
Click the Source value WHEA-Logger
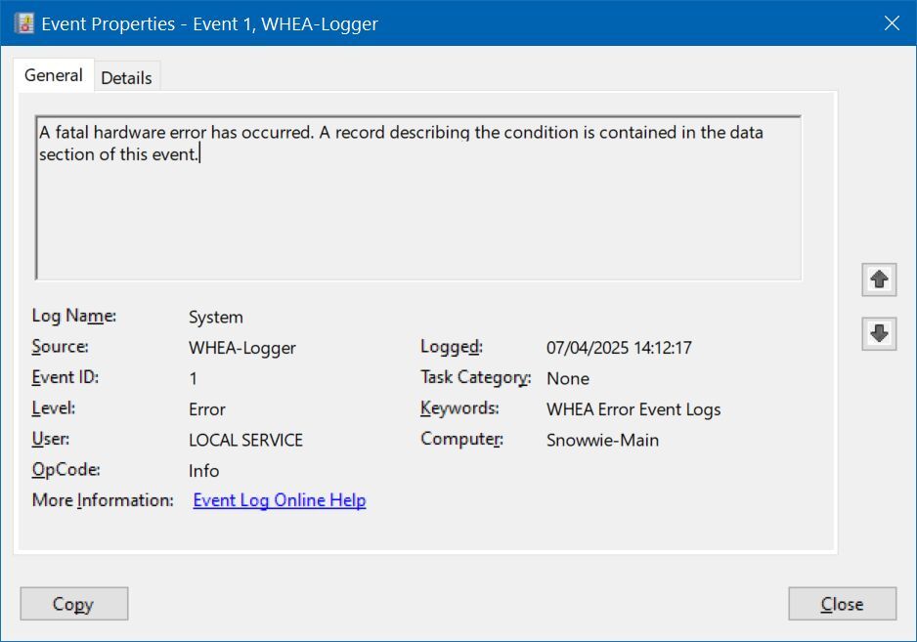(242, 348)
